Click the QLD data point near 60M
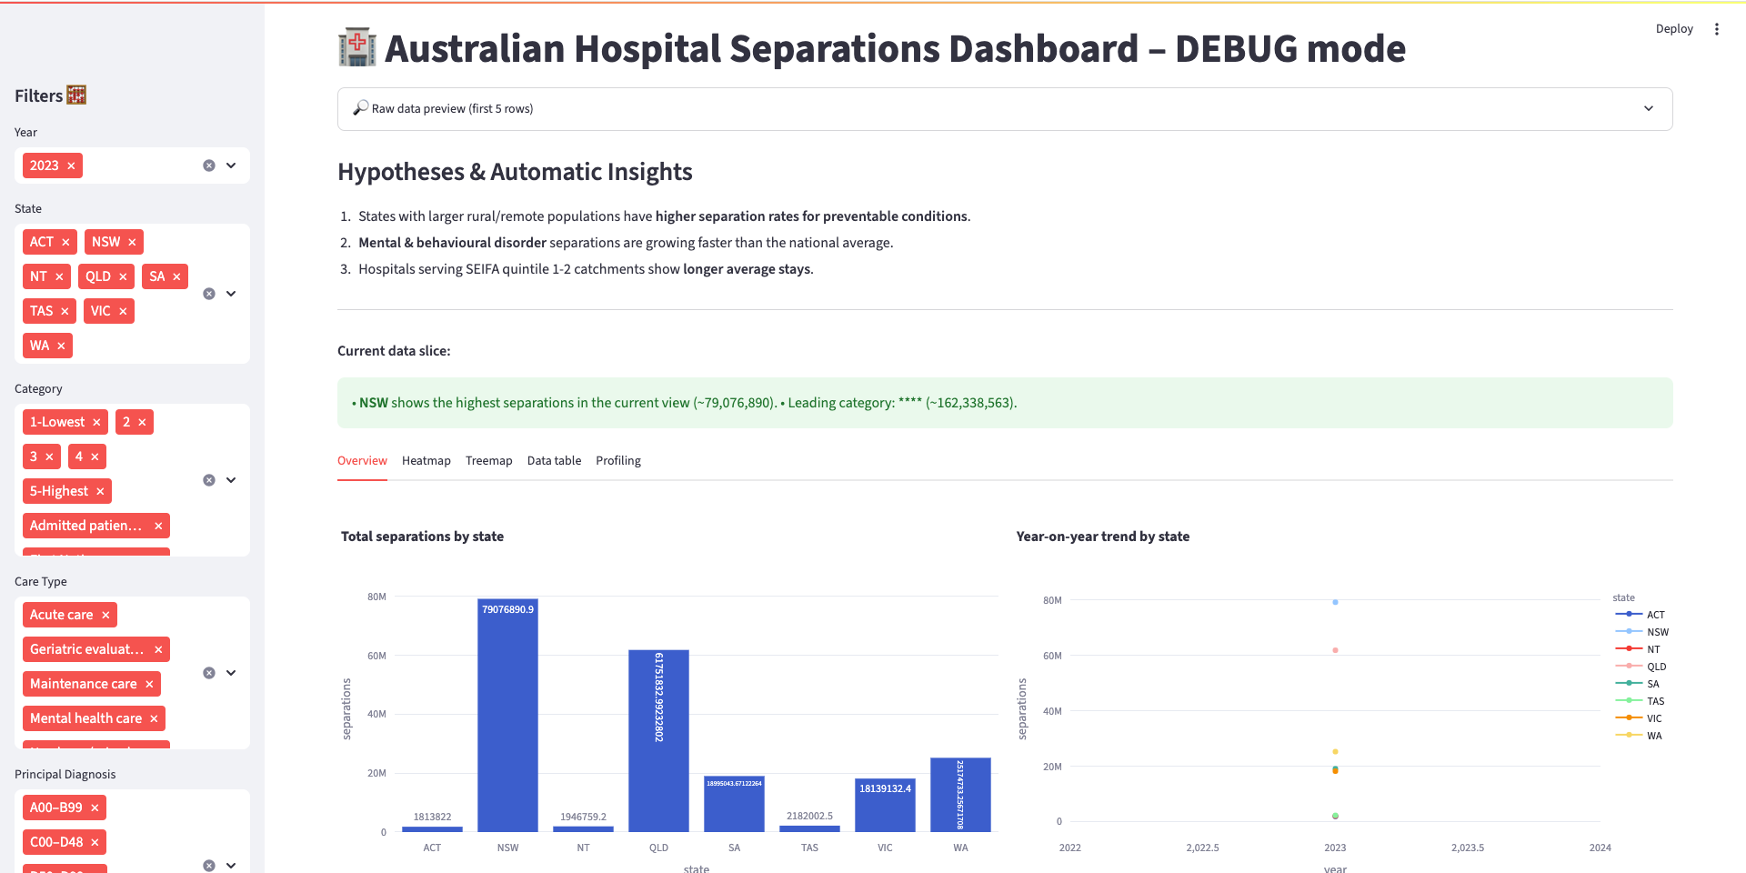Image resolution: width=1746 pixels, height=873 pixels. pos(1335,650)
